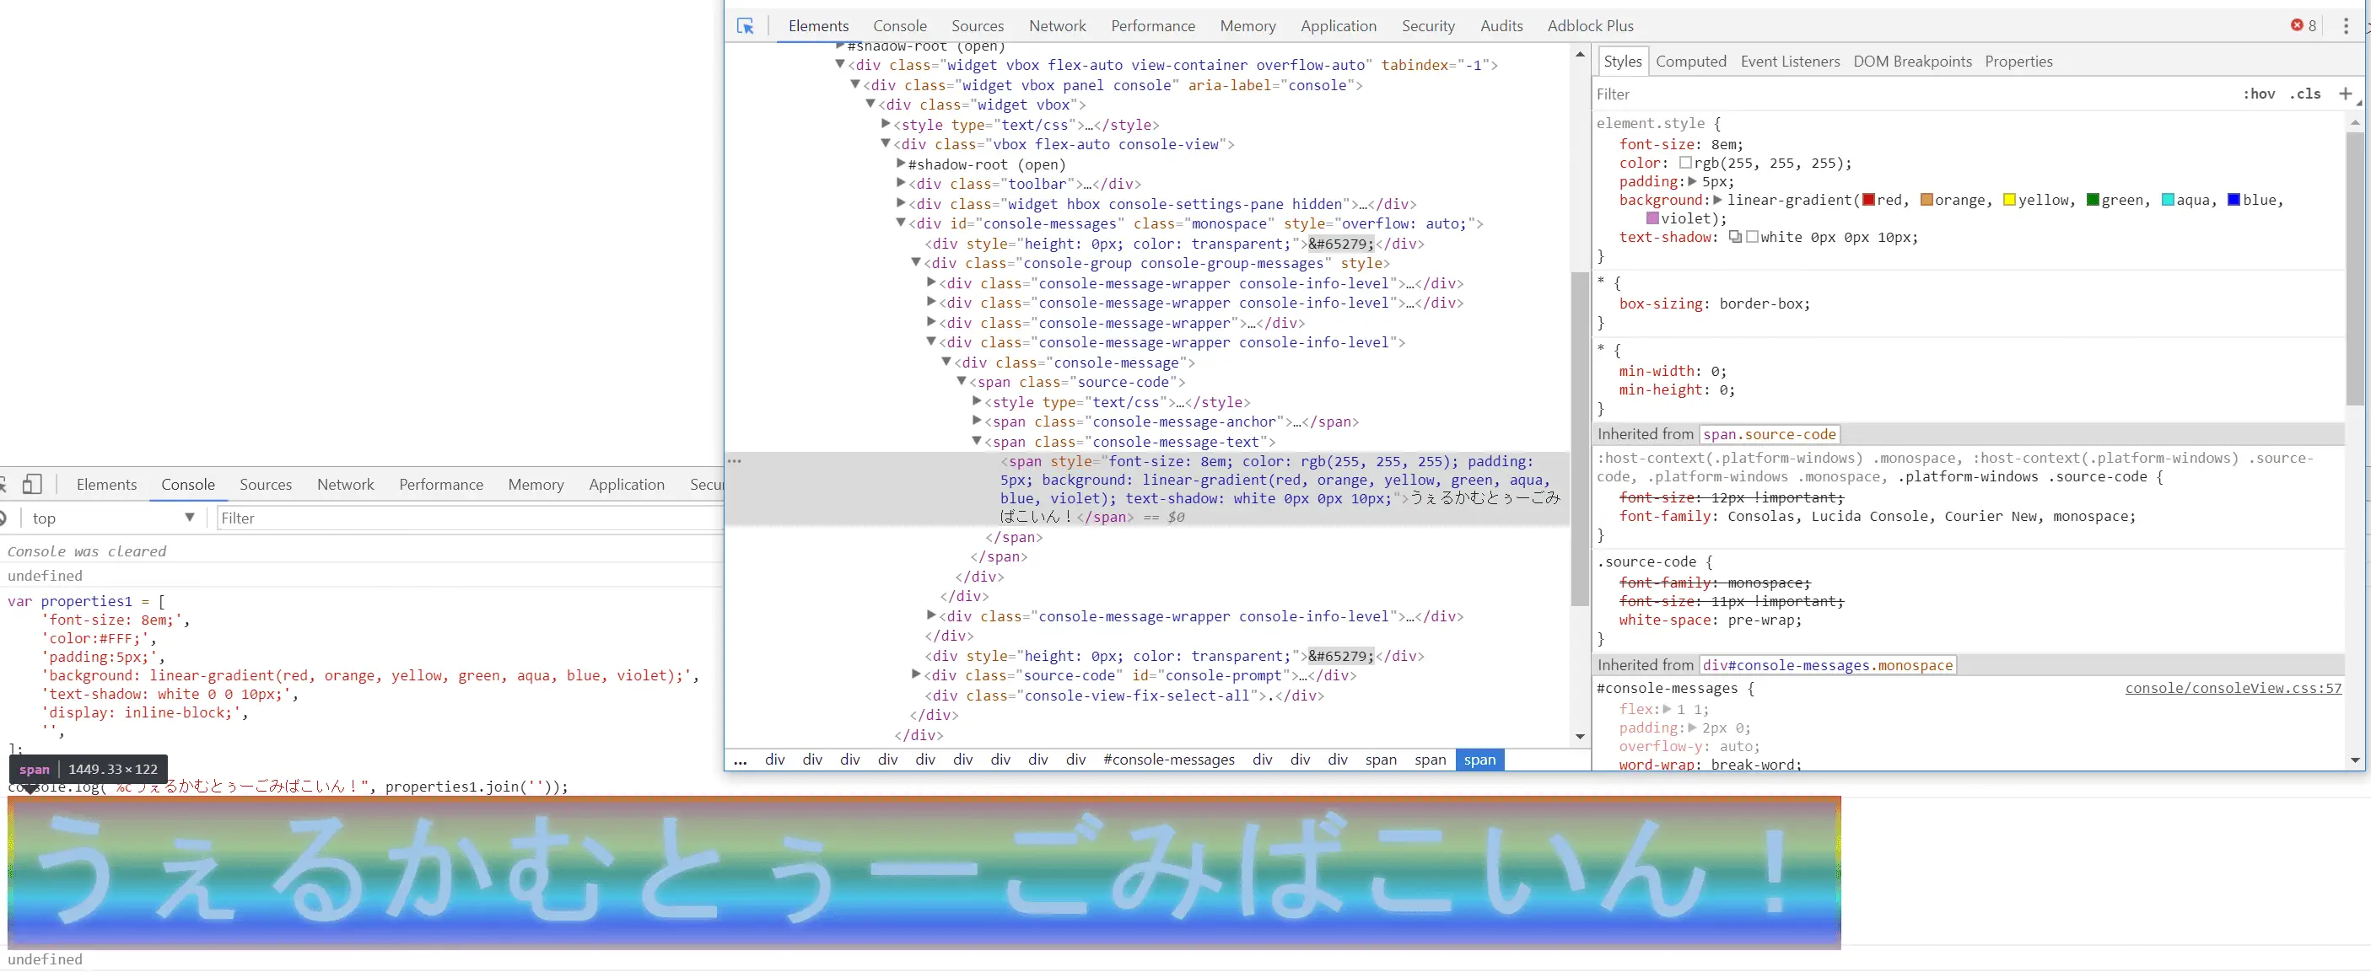This screenshot has width=2371, height=972.
Task: Open the console/consoleView.css:57 source link
Action: pyautogui.click(x=2232, y=689)
